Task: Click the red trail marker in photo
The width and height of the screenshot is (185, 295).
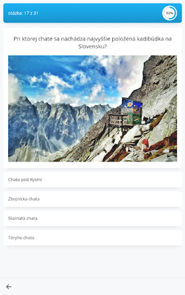Action: (145, 143)
